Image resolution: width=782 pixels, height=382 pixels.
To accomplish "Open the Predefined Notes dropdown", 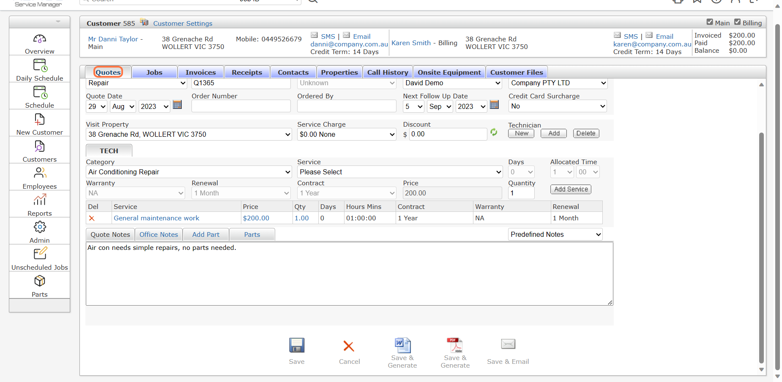I will point(555,234).
